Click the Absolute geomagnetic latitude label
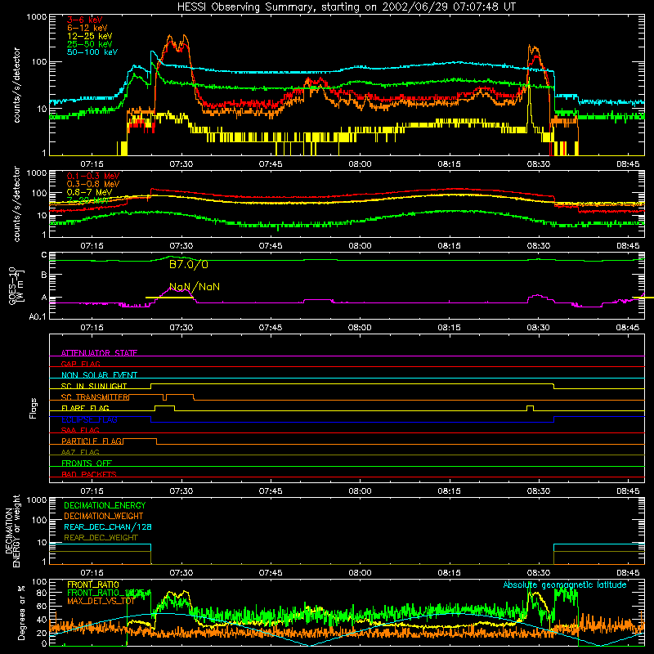Viewport: 654px width, 654px height. (565, 585)
